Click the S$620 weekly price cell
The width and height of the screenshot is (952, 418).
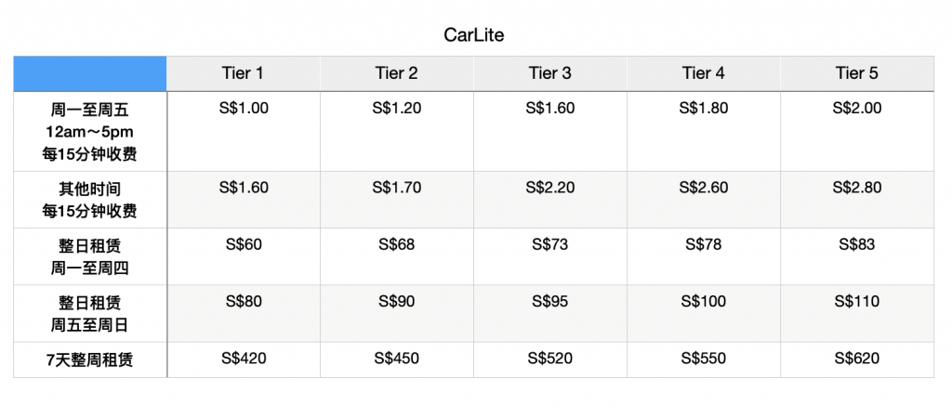point(857,359)
